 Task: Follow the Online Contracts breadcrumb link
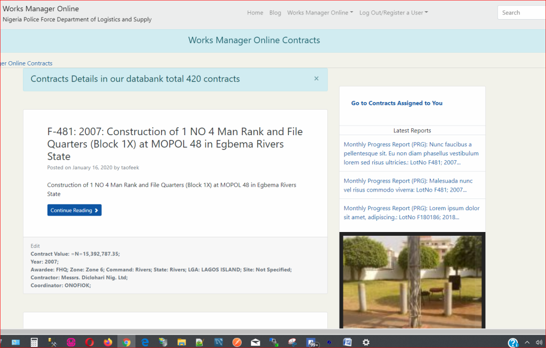tap(27, 63)
